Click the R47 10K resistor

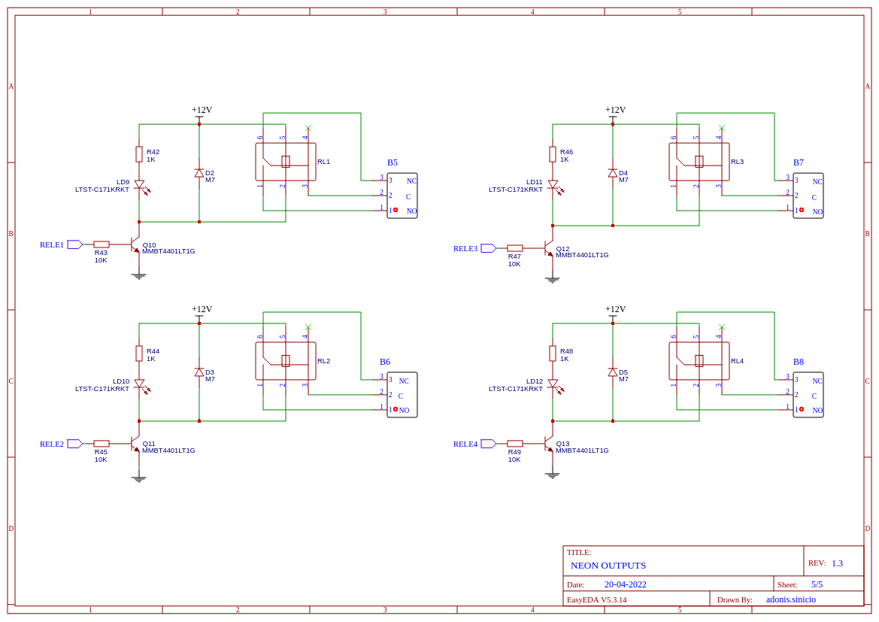point(514,248)
